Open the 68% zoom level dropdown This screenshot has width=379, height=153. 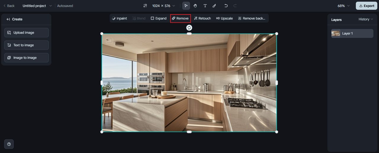(343, 6)
